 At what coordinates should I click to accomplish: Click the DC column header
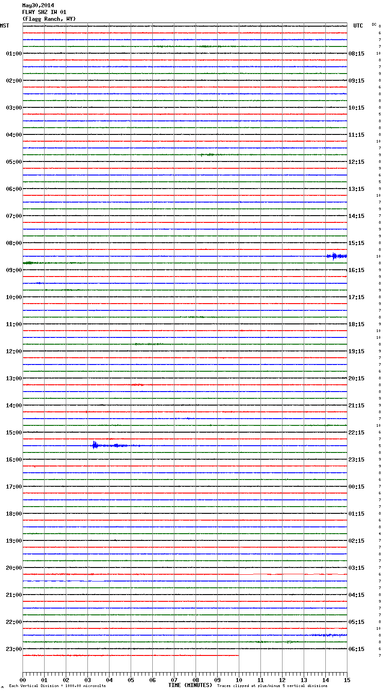[x=374, y=24]
